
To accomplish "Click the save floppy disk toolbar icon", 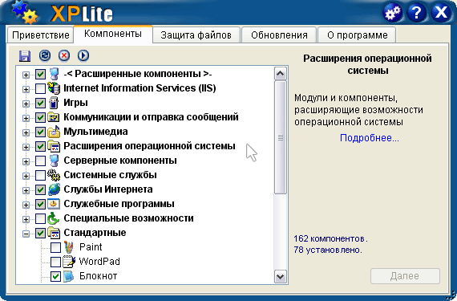I will 25,55.
